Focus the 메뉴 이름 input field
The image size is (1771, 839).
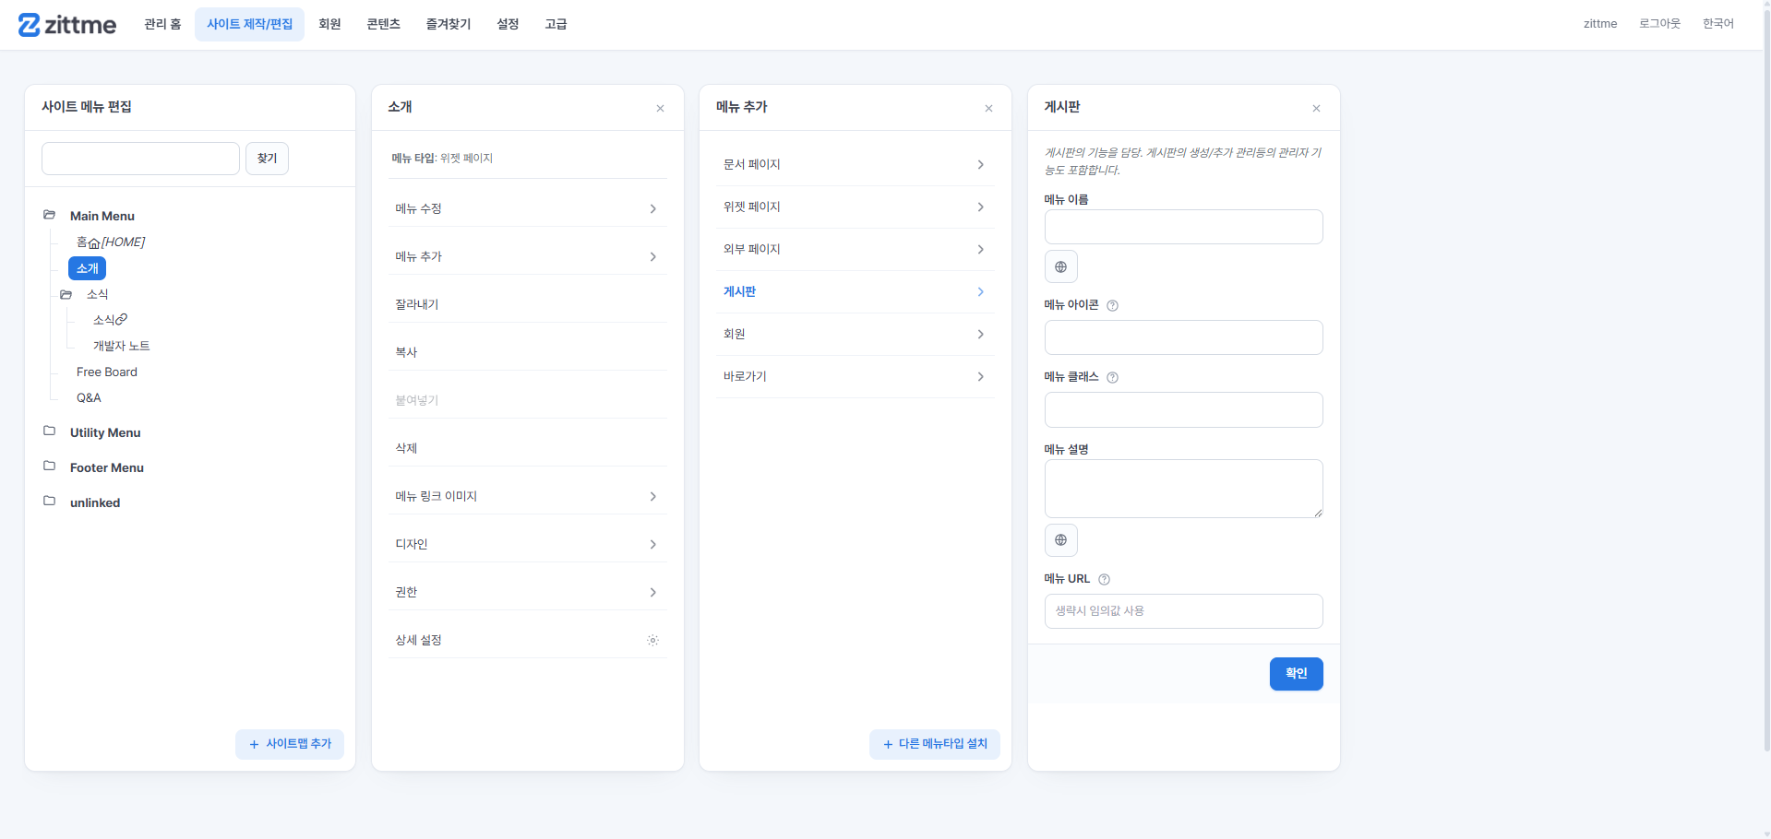1183,227
